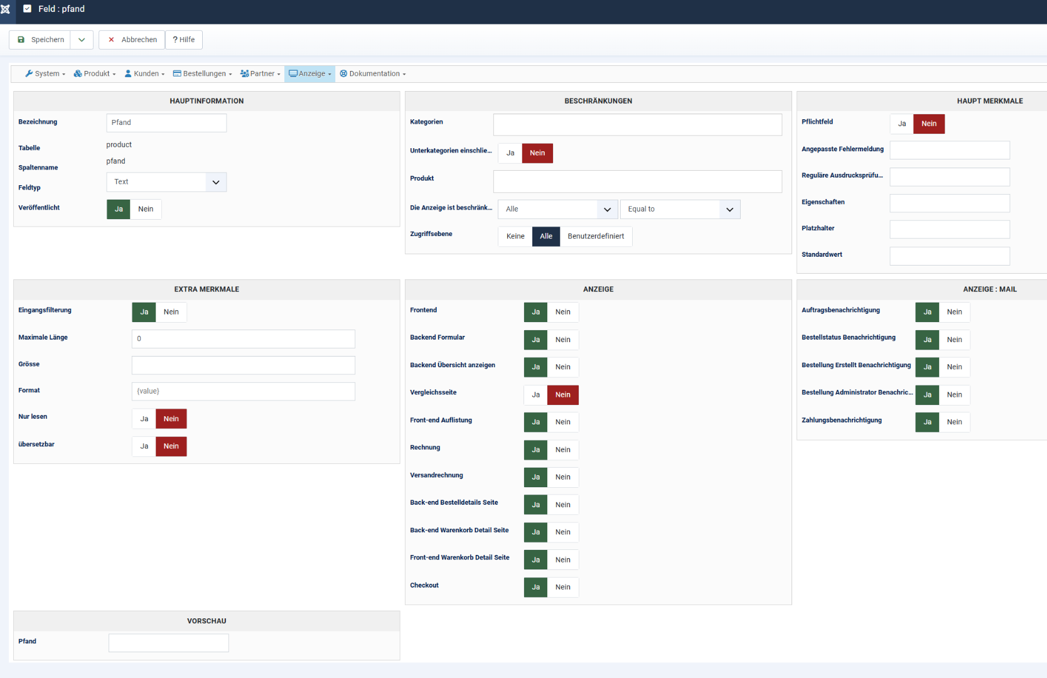Click the monitor icon beside Anzeige
1047x678 pixels.
[x=293, y=73]
